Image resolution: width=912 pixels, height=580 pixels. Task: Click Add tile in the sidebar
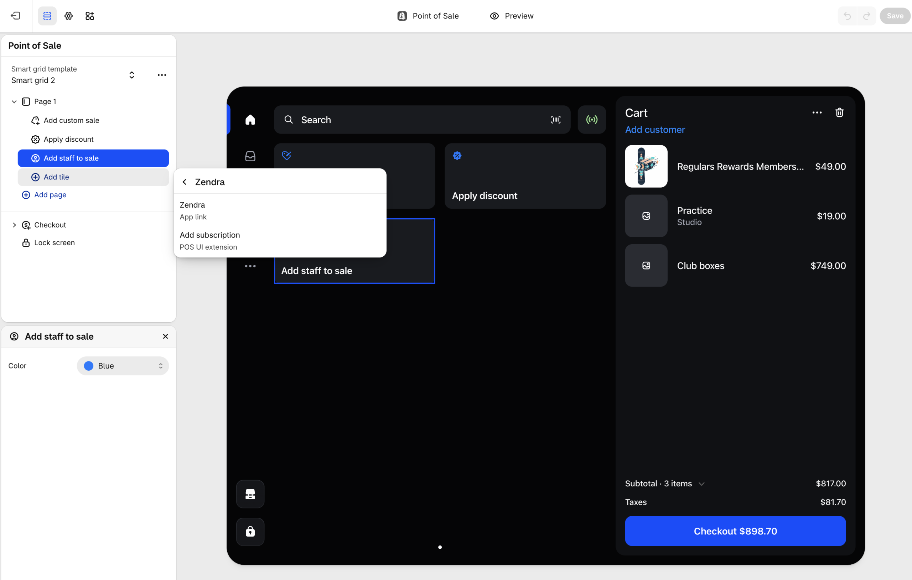point(93,177)
